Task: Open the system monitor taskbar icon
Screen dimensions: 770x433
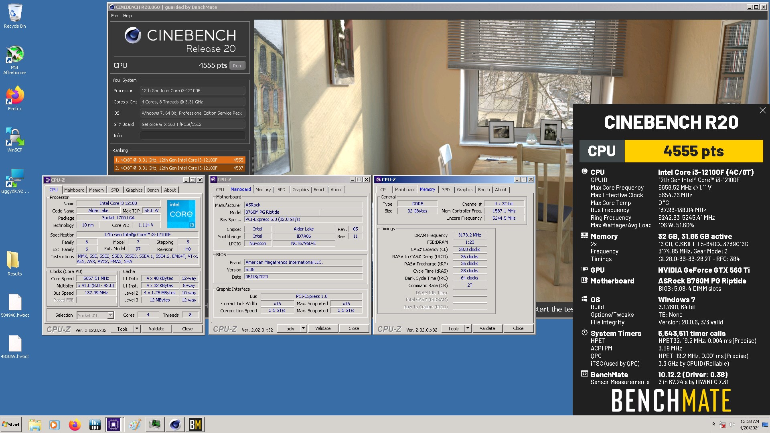Action: pos(155,425)
